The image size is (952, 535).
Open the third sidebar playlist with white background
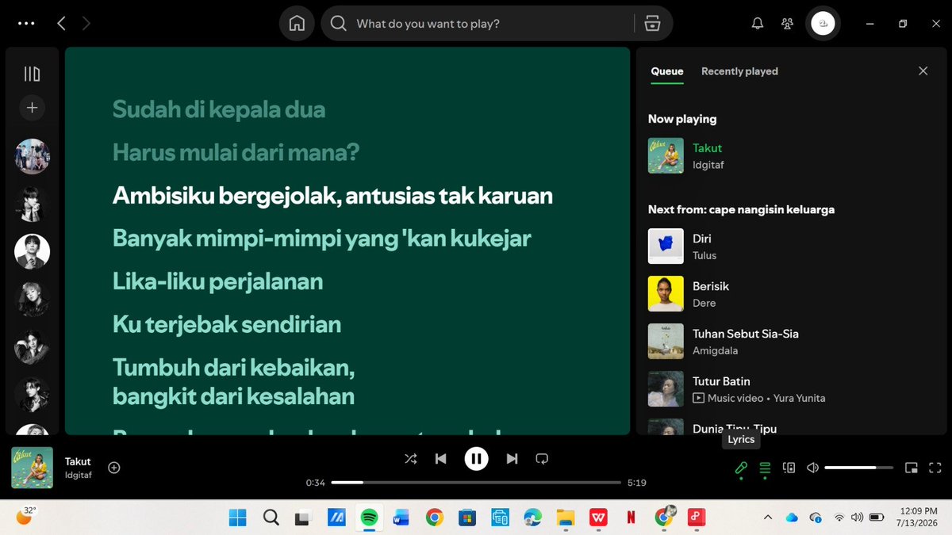[32, 251]
